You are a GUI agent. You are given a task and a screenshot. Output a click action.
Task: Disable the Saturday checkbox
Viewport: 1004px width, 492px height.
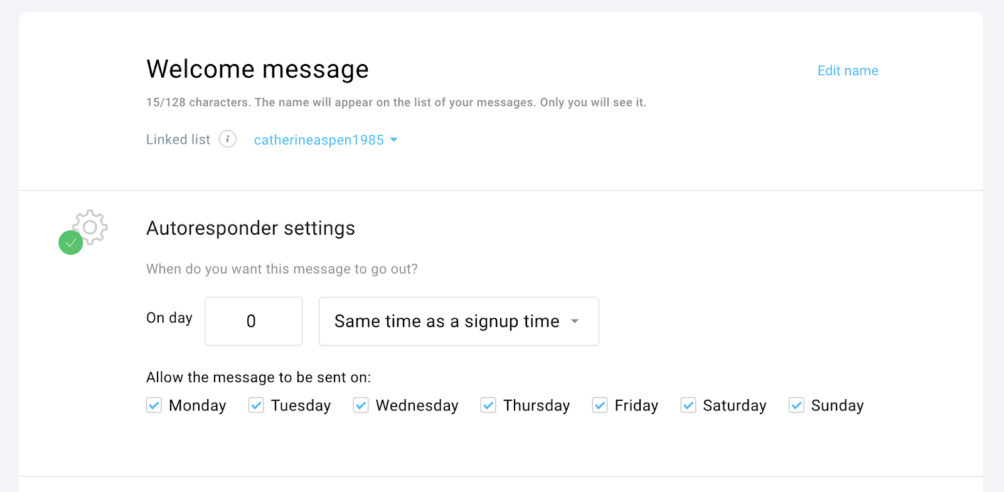688,405
